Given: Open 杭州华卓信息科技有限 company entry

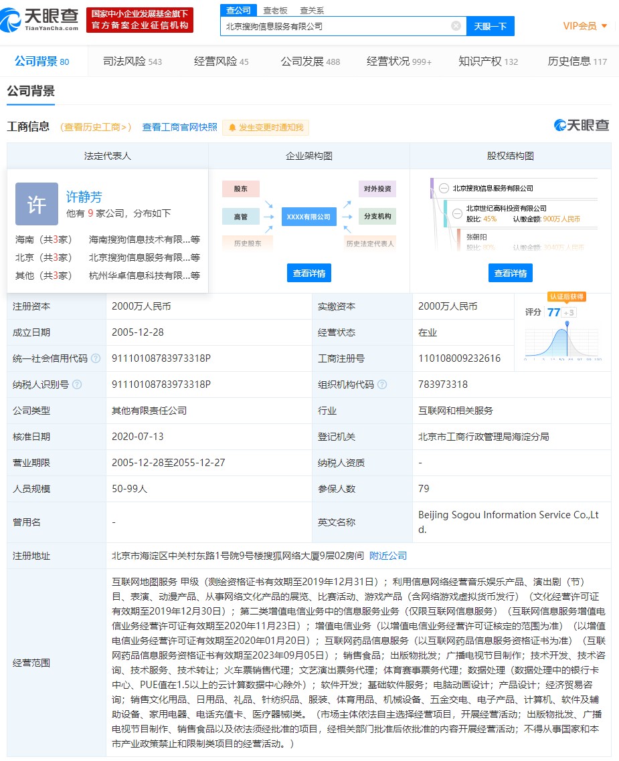Looking at the screenshot, I should 144,276.
